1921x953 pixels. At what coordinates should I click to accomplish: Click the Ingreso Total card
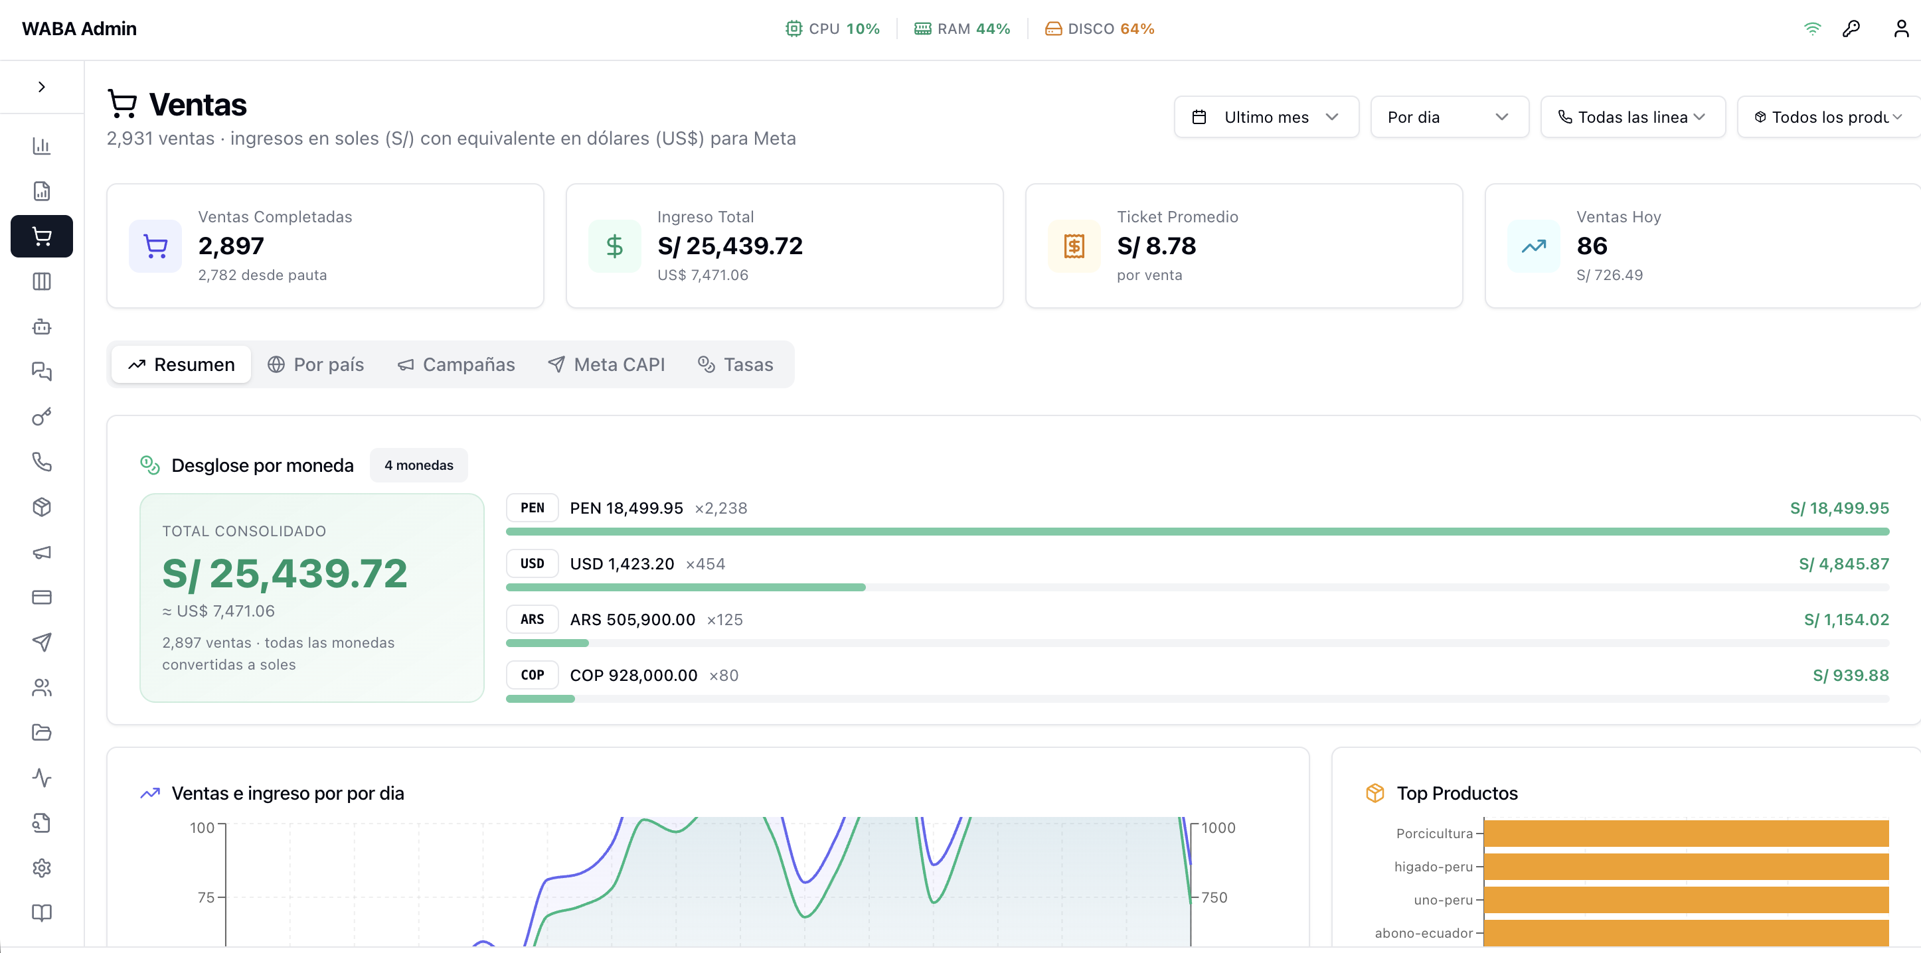pos(784,246)
